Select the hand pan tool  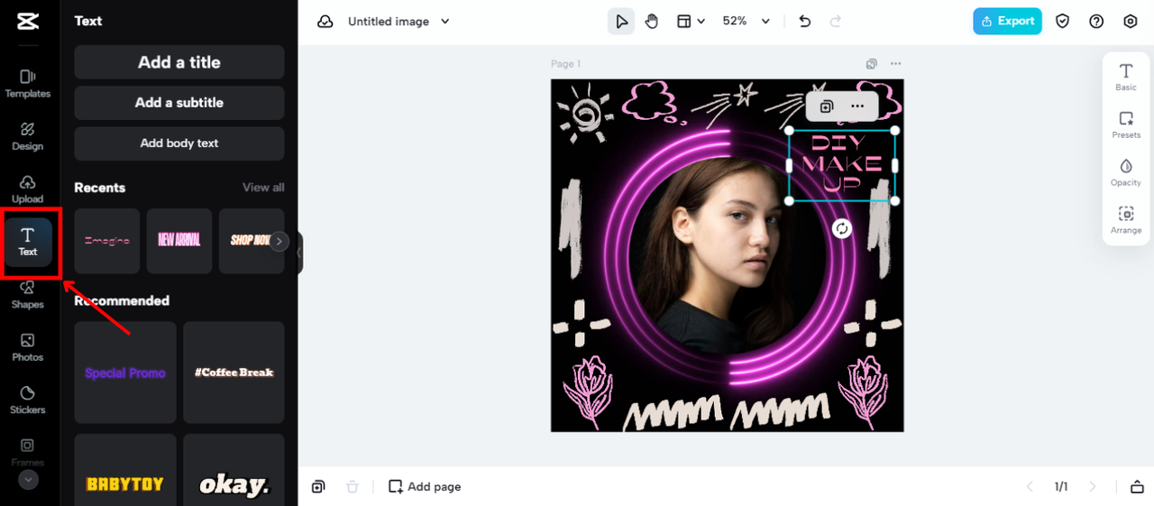pyautogui.click(x=652, y=22)
